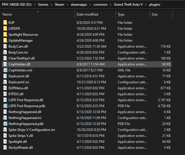Click the DashcamV.ini configuration file icon

pos(5,82)
